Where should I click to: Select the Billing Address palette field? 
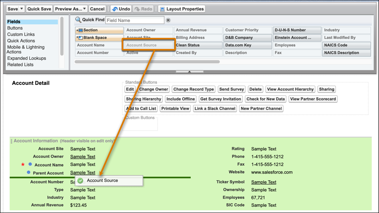[x=198, y=38]
